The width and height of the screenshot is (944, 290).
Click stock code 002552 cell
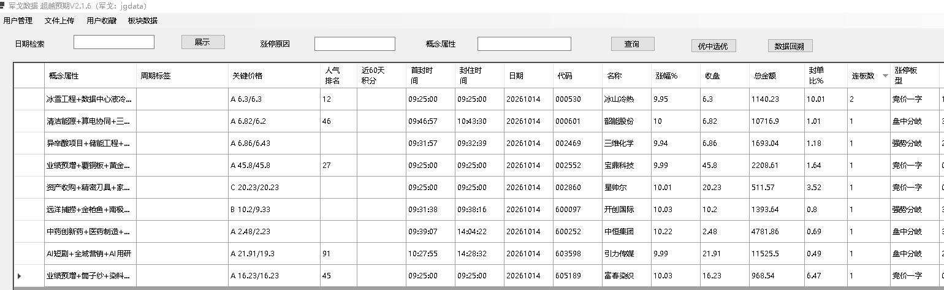coord(577,165)
